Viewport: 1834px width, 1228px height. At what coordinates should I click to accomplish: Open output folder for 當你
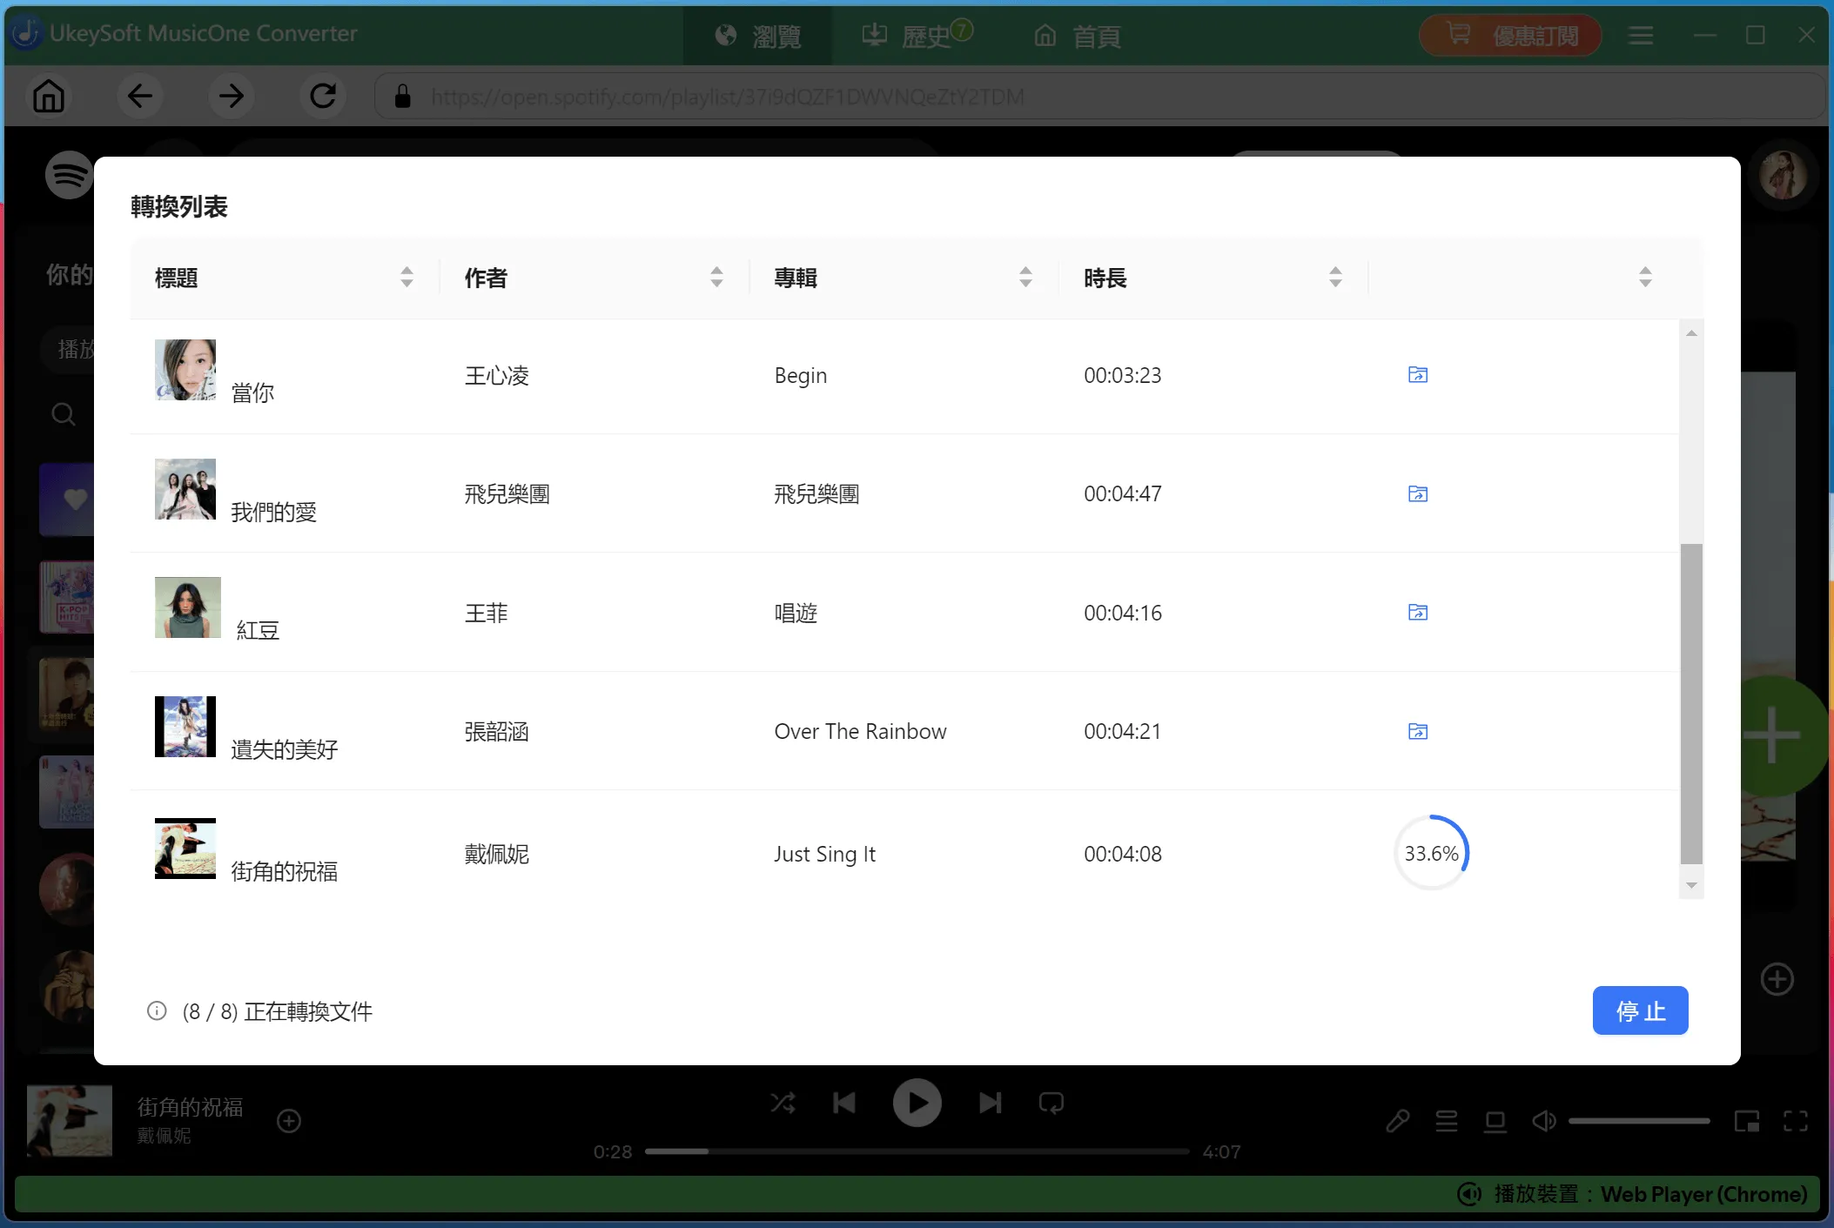click(x=1417, y=375)
